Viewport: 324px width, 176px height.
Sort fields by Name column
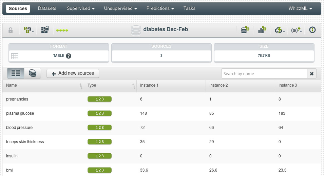81,86
